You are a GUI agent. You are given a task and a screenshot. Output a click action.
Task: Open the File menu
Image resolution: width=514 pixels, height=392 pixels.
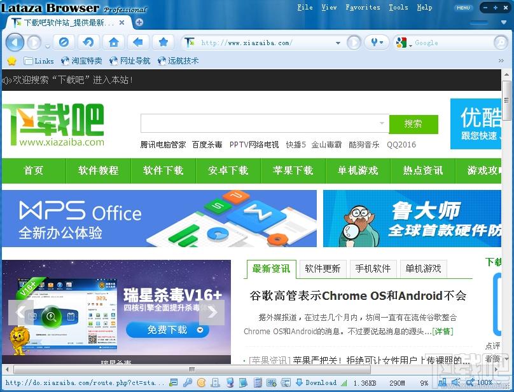(x=305, y=7)
